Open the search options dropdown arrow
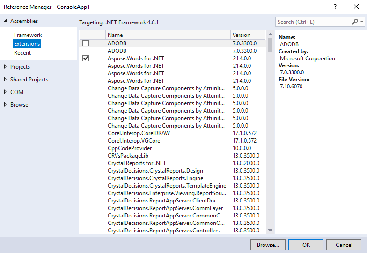This screenshot has width=367, height=253. pos(362,22)
